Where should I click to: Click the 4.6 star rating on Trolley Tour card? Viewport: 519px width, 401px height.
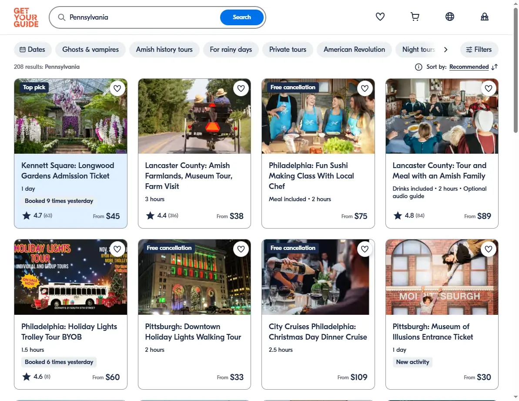pos(36,377)
